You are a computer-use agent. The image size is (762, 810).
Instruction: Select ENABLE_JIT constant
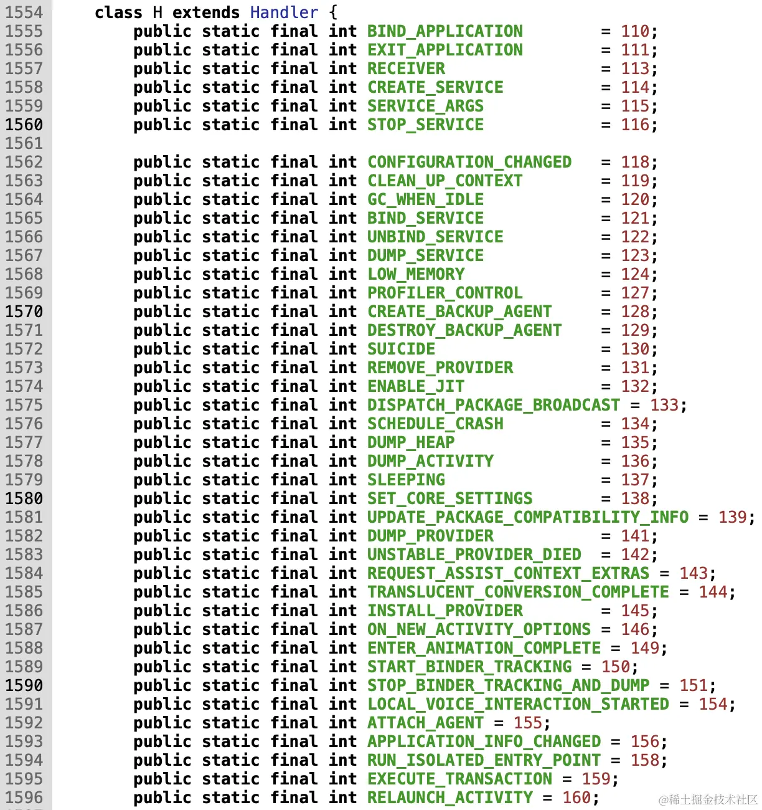coord(416,386)
